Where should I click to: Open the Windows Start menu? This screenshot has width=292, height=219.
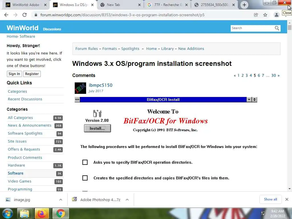point(7,213)
